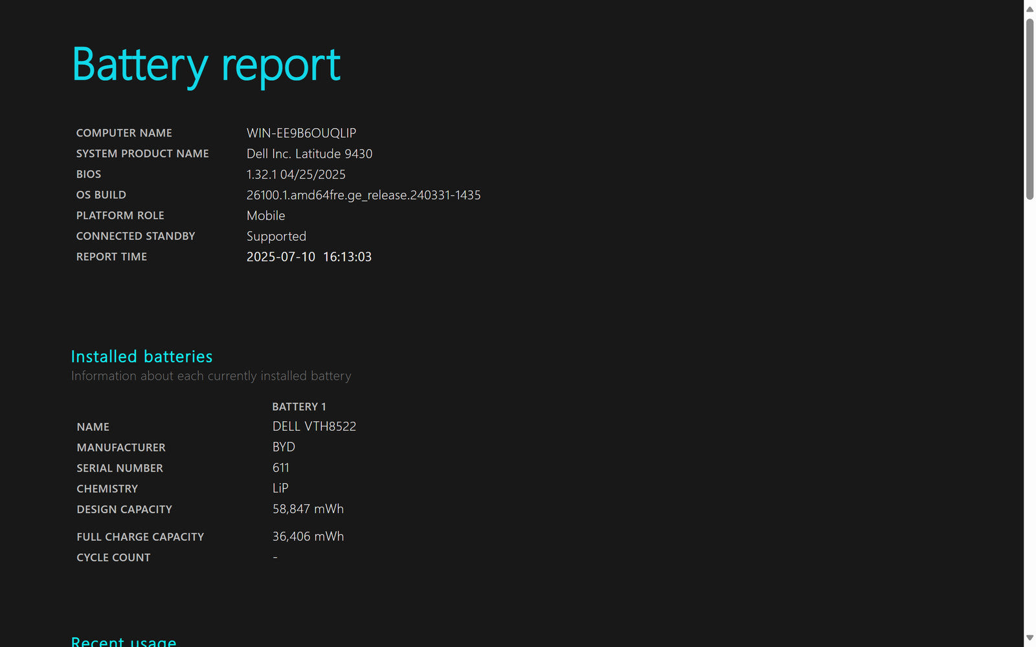Viewport: 1036px width, 647px height.
Task: Click the OS build value 26100.1.amd64fre.ge_release
Action: click(x=363, y=195)
